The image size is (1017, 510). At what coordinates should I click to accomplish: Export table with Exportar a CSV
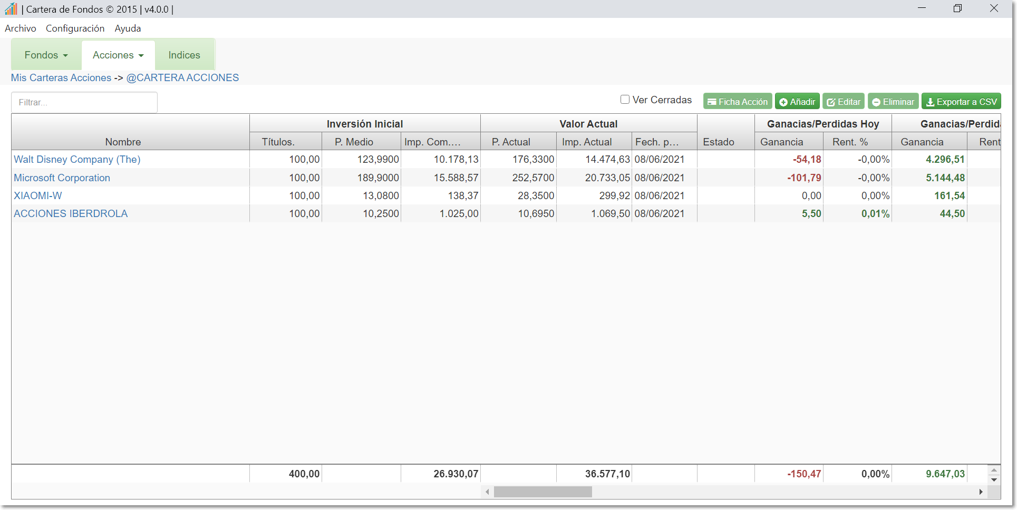point(961,102)
